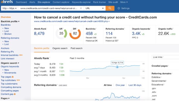Open Link intersect in sidebar
This screenshot has height=106, width=179.
coord(8,59)
